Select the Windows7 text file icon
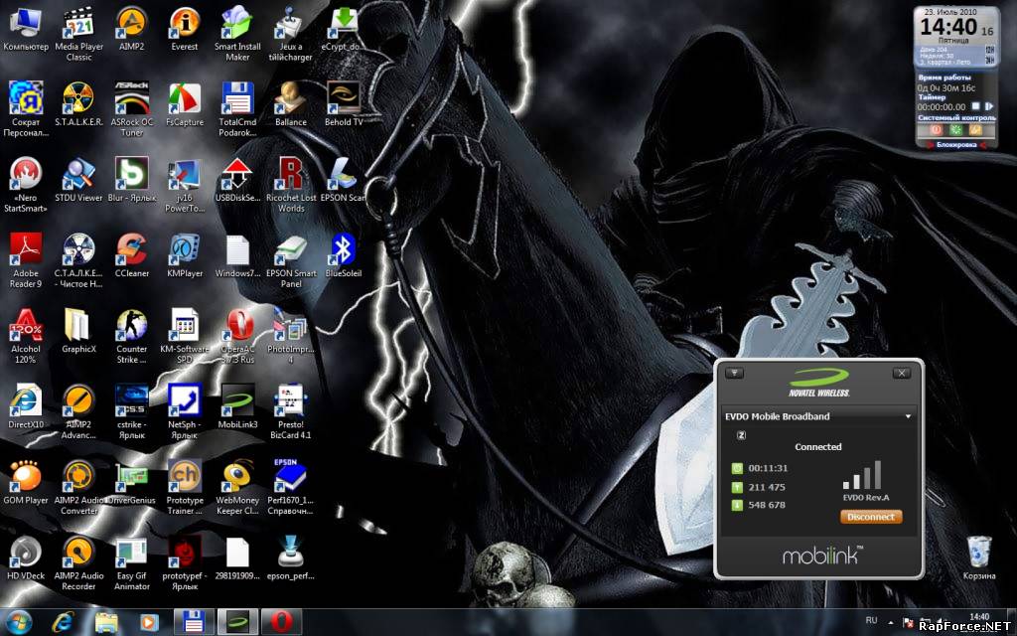Screen dimensions: 1017x636 pos(237,255)
